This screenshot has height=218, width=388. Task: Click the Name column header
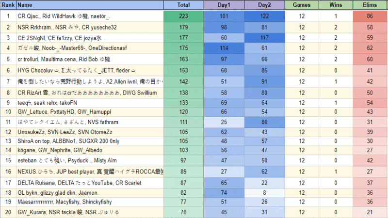[x=90, y=5]
